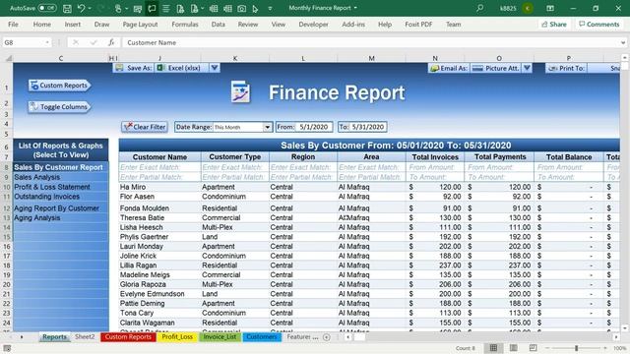Open the Email As attachment dropdown arrow

527,68
